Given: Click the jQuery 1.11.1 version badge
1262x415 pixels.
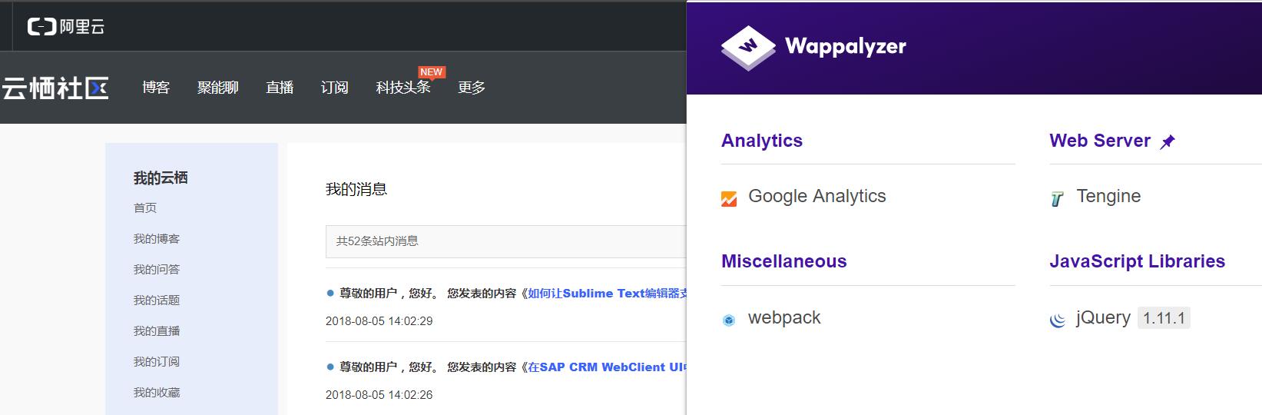Looking at the screenshot, I should click(1164, 318).
